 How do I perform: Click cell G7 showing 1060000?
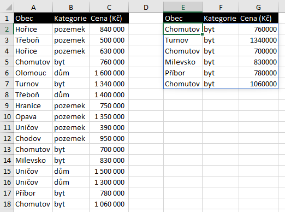[x=258, y=84]
